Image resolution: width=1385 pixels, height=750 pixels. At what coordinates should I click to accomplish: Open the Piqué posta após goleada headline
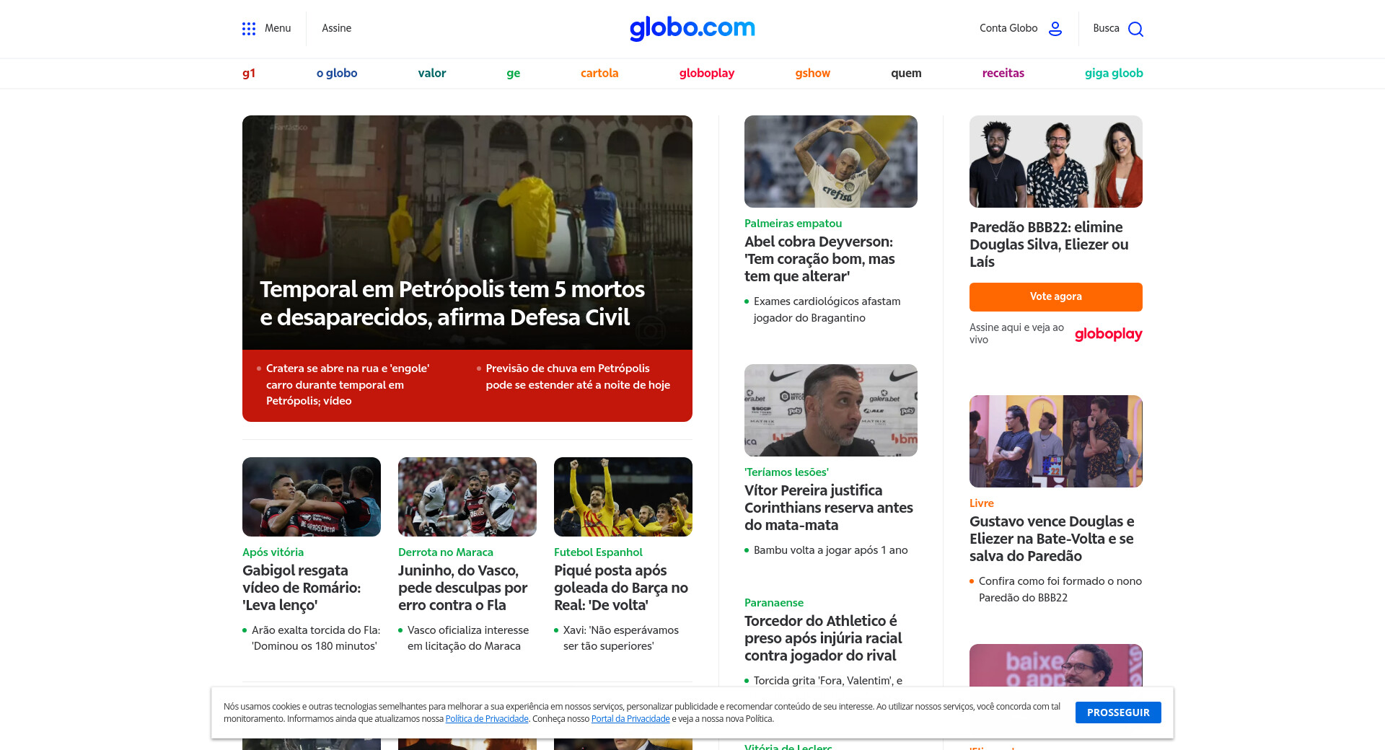pyautogui.click(x=620, y=588)
